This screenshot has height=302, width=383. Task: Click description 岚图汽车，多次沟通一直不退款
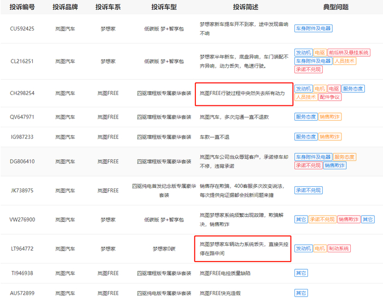tap(234, 117)
